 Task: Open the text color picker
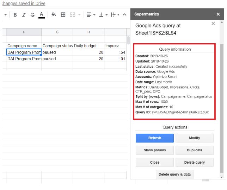pos(42,15)
